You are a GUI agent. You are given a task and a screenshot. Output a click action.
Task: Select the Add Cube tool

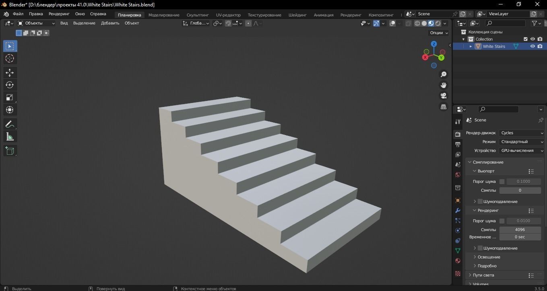click(x=10, y=151)
